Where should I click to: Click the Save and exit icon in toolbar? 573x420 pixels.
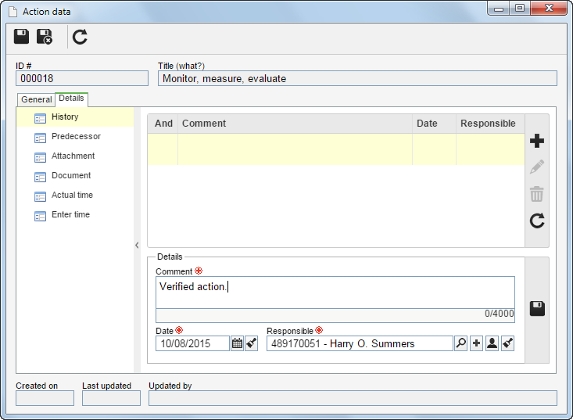(x=45, y=37)
